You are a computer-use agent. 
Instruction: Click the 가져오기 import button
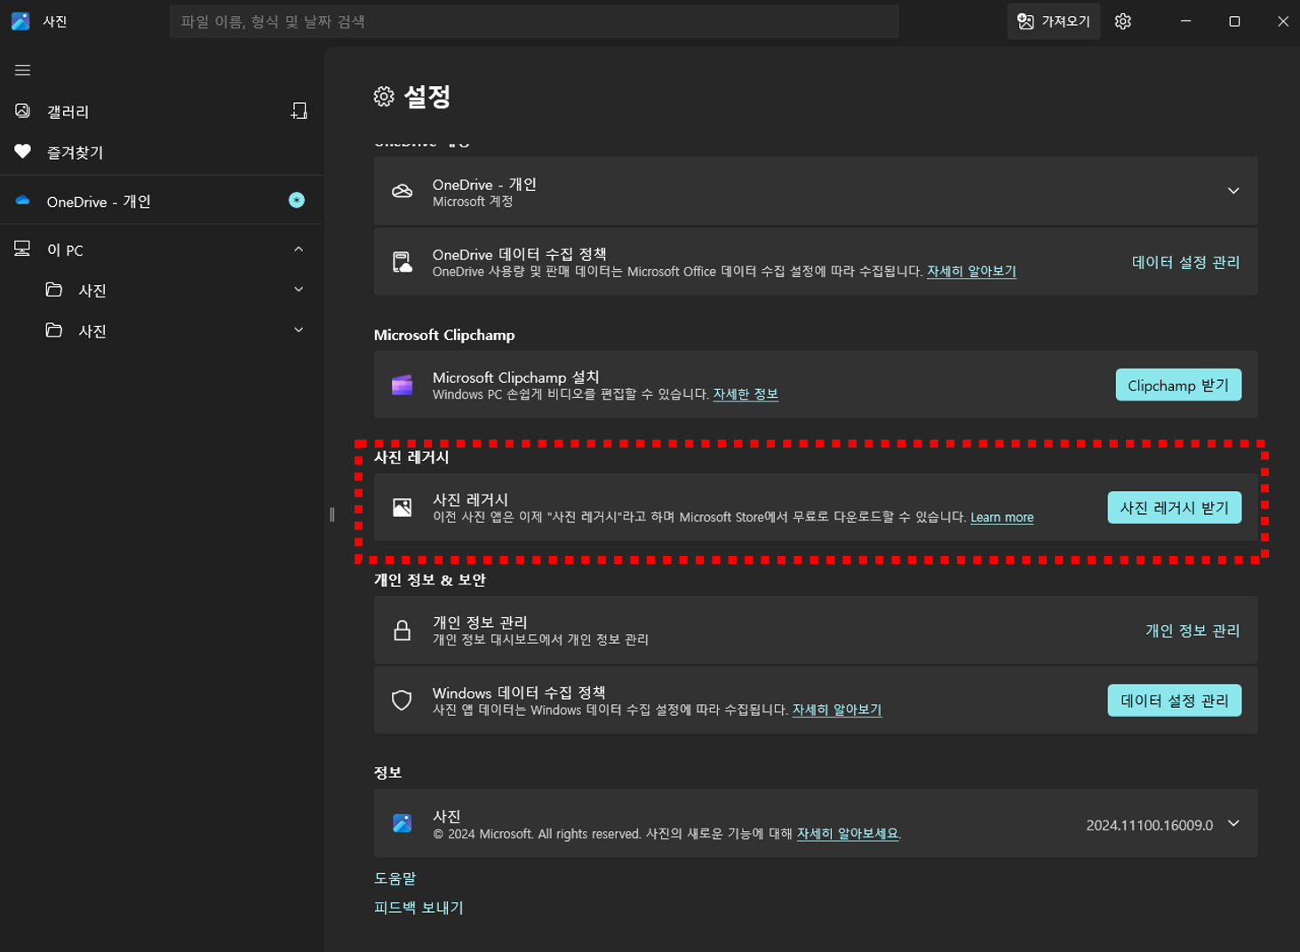pos(1054,21)
